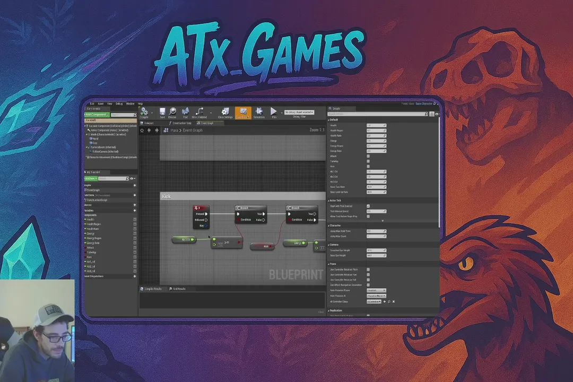Clear the AI Controller Class with the X icon

(394, 301)
